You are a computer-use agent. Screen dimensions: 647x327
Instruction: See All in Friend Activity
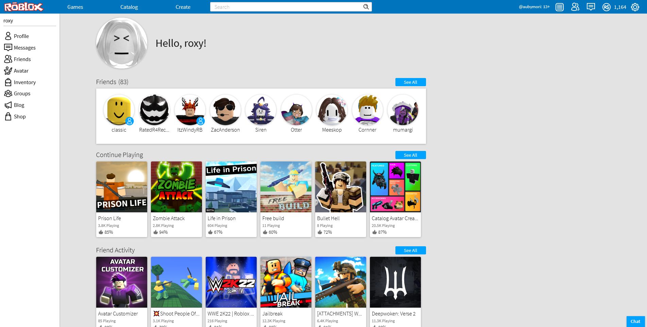coord(410,250)
